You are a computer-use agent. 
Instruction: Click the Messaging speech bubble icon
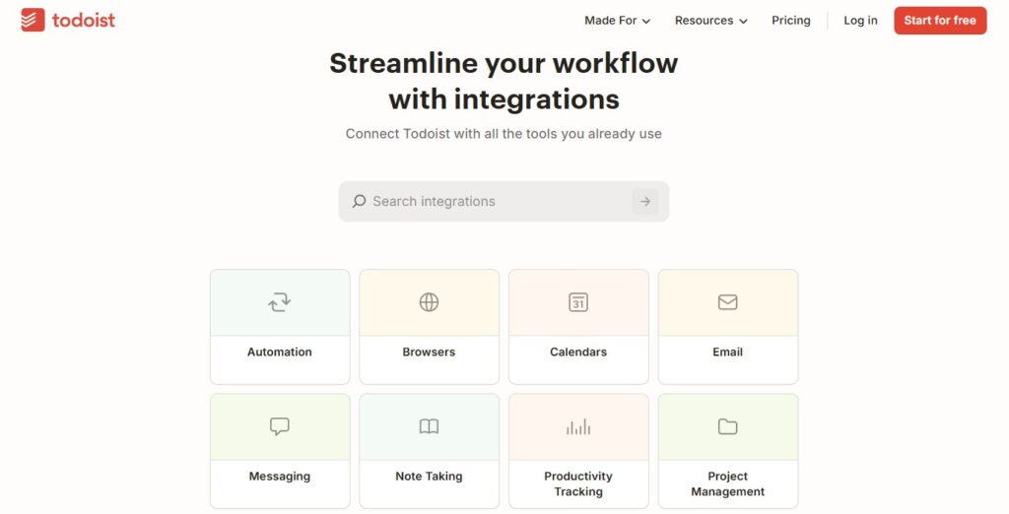(x=280, y=426)
